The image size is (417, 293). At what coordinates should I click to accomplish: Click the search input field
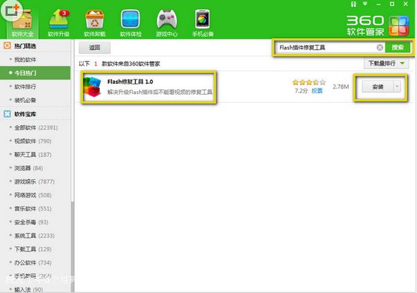tap(325, 48)
